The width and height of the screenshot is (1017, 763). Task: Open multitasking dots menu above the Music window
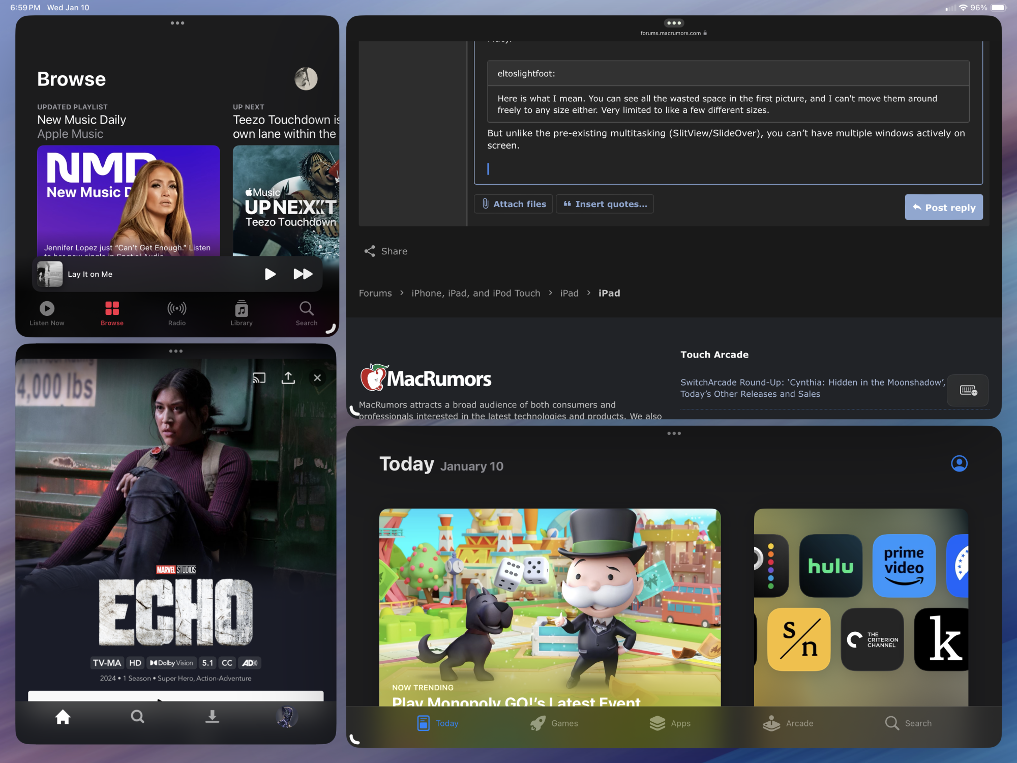pyautogui.click(x=177, y=23)
